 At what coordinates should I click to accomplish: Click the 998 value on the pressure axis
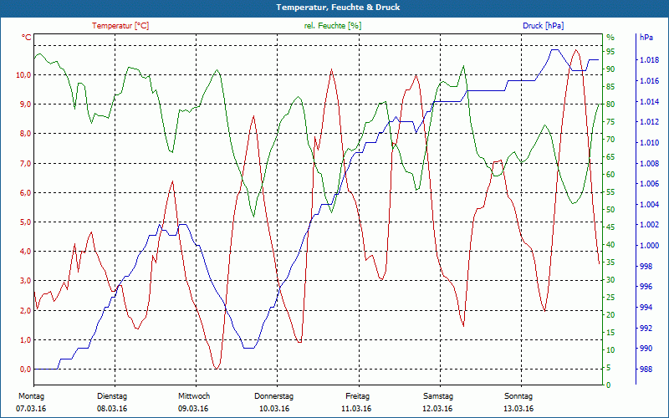click(x=646, y=267)
